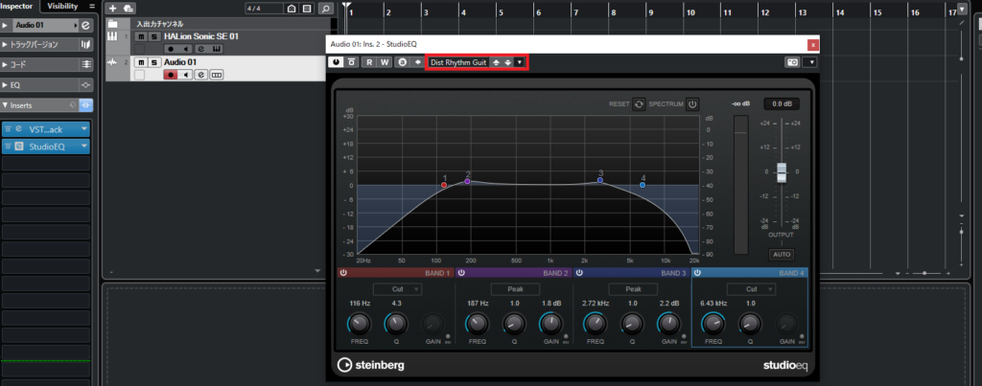Expand the EQ inspector section
The width and height of the screenshot is (982, 386).
point(5,84)
